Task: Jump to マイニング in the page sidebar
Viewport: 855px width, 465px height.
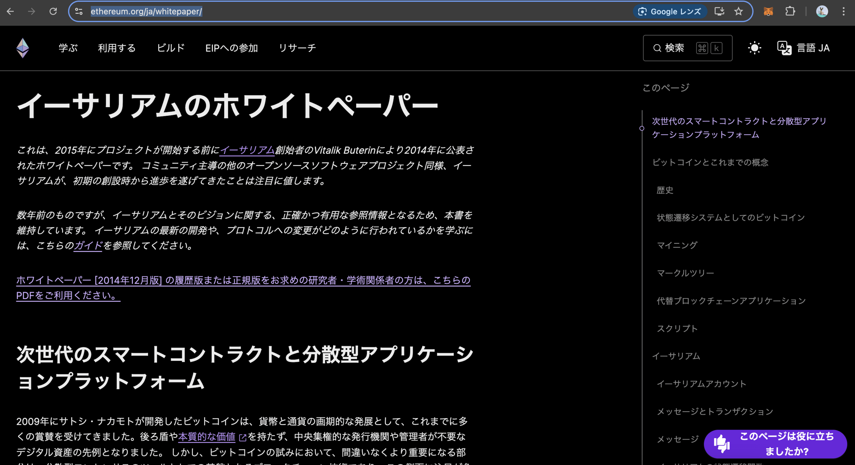Action: tap(677, 245)
